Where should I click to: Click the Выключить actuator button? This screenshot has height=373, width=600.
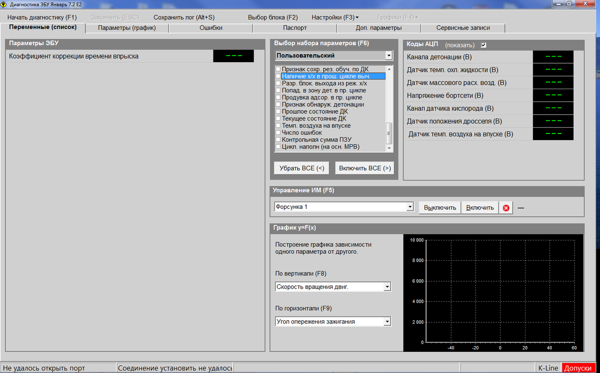[440, 208]
